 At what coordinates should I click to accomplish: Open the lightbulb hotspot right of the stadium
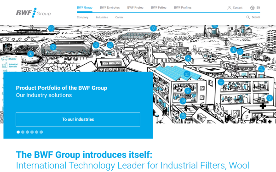coord(96,45)
